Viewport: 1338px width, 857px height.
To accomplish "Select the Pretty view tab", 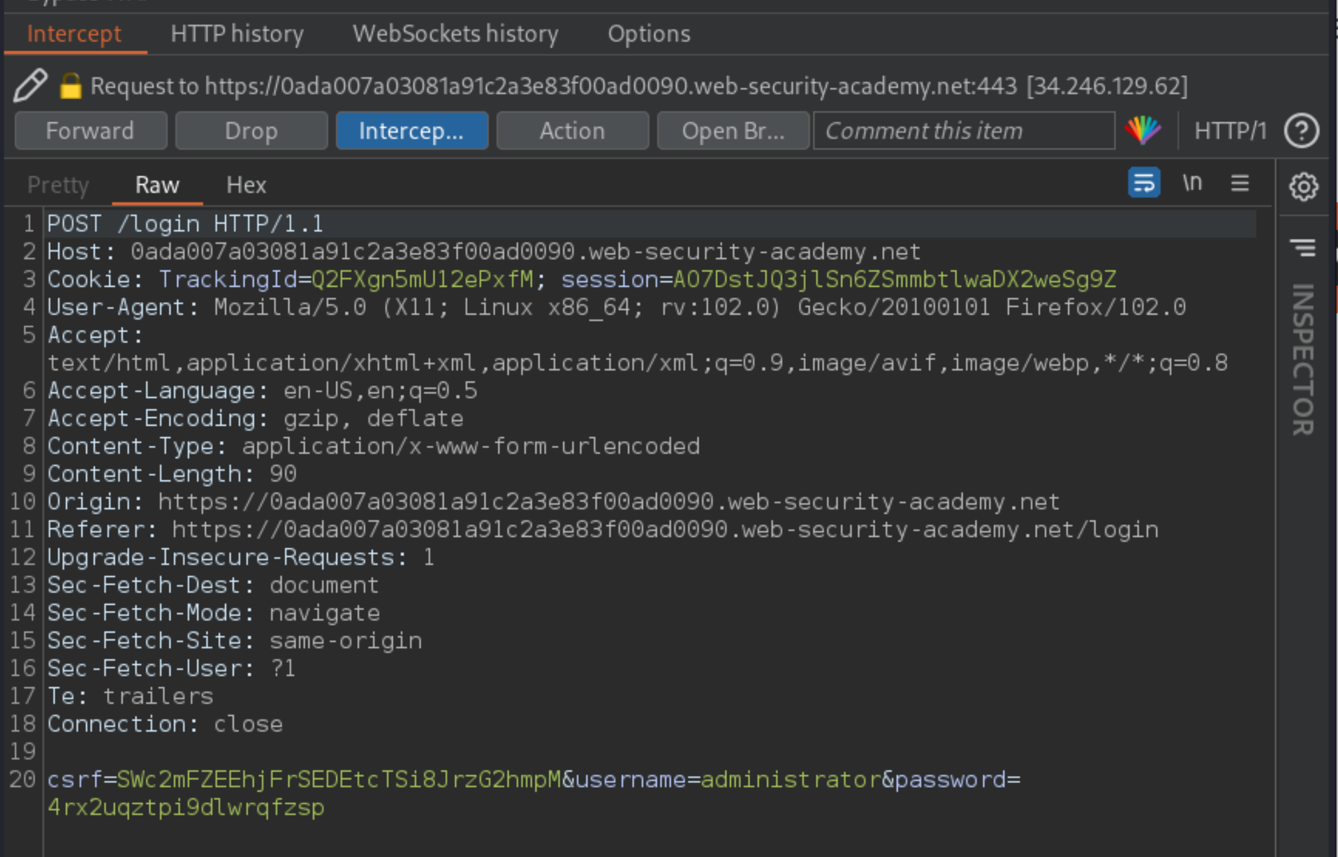I will pos(58,185).
